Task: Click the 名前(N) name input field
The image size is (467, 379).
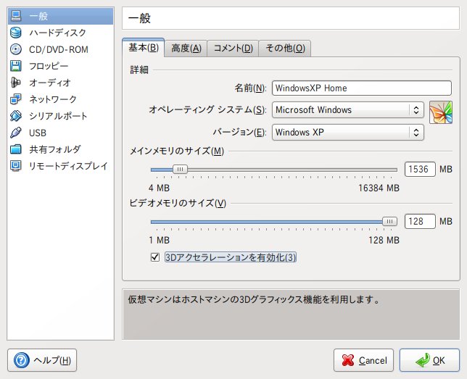Action: [x=362, y=88]
